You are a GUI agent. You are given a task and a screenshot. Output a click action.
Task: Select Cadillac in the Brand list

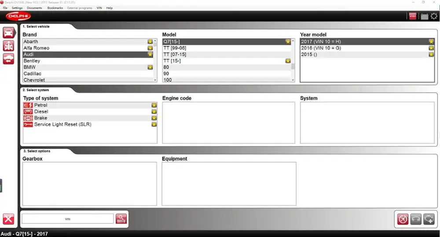88,74
